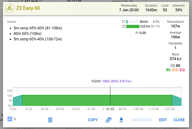Close the workout dialog with CLOSE
192x129 pixels.
pyautogui.click(x=179, y=120)
